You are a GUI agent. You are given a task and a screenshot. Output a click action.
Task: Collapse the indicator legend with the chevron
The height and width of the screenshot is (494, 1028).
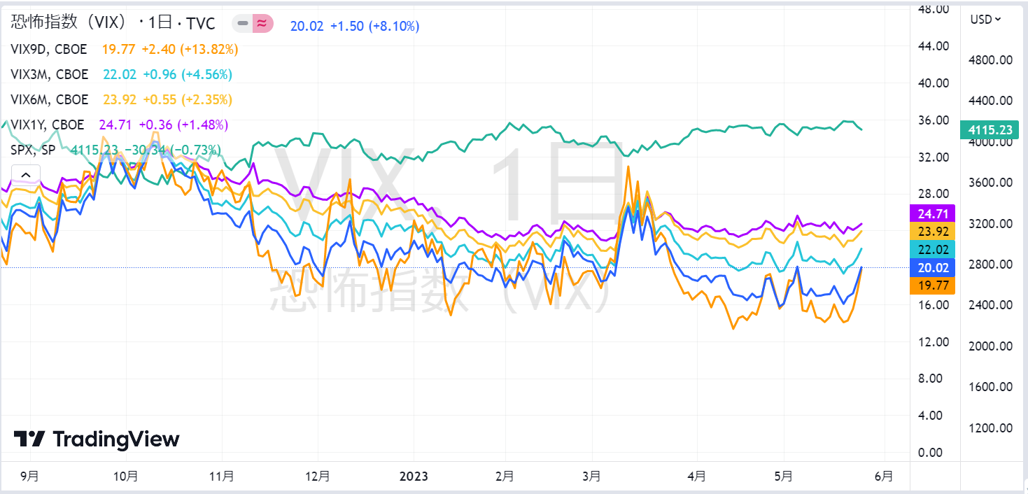click(25, 175)
